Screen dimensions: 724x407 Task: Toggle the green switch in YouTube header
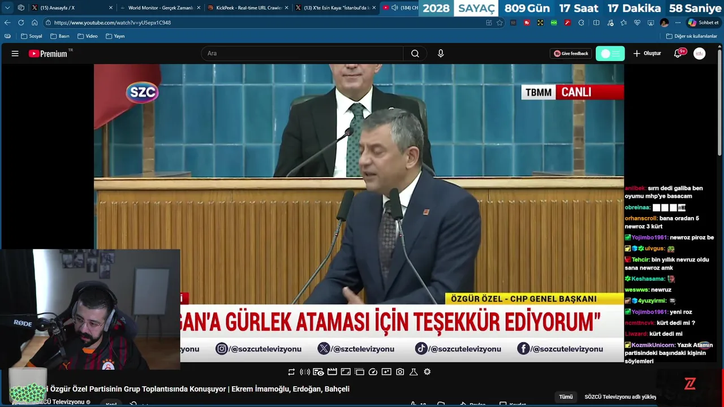click(610, 53)
